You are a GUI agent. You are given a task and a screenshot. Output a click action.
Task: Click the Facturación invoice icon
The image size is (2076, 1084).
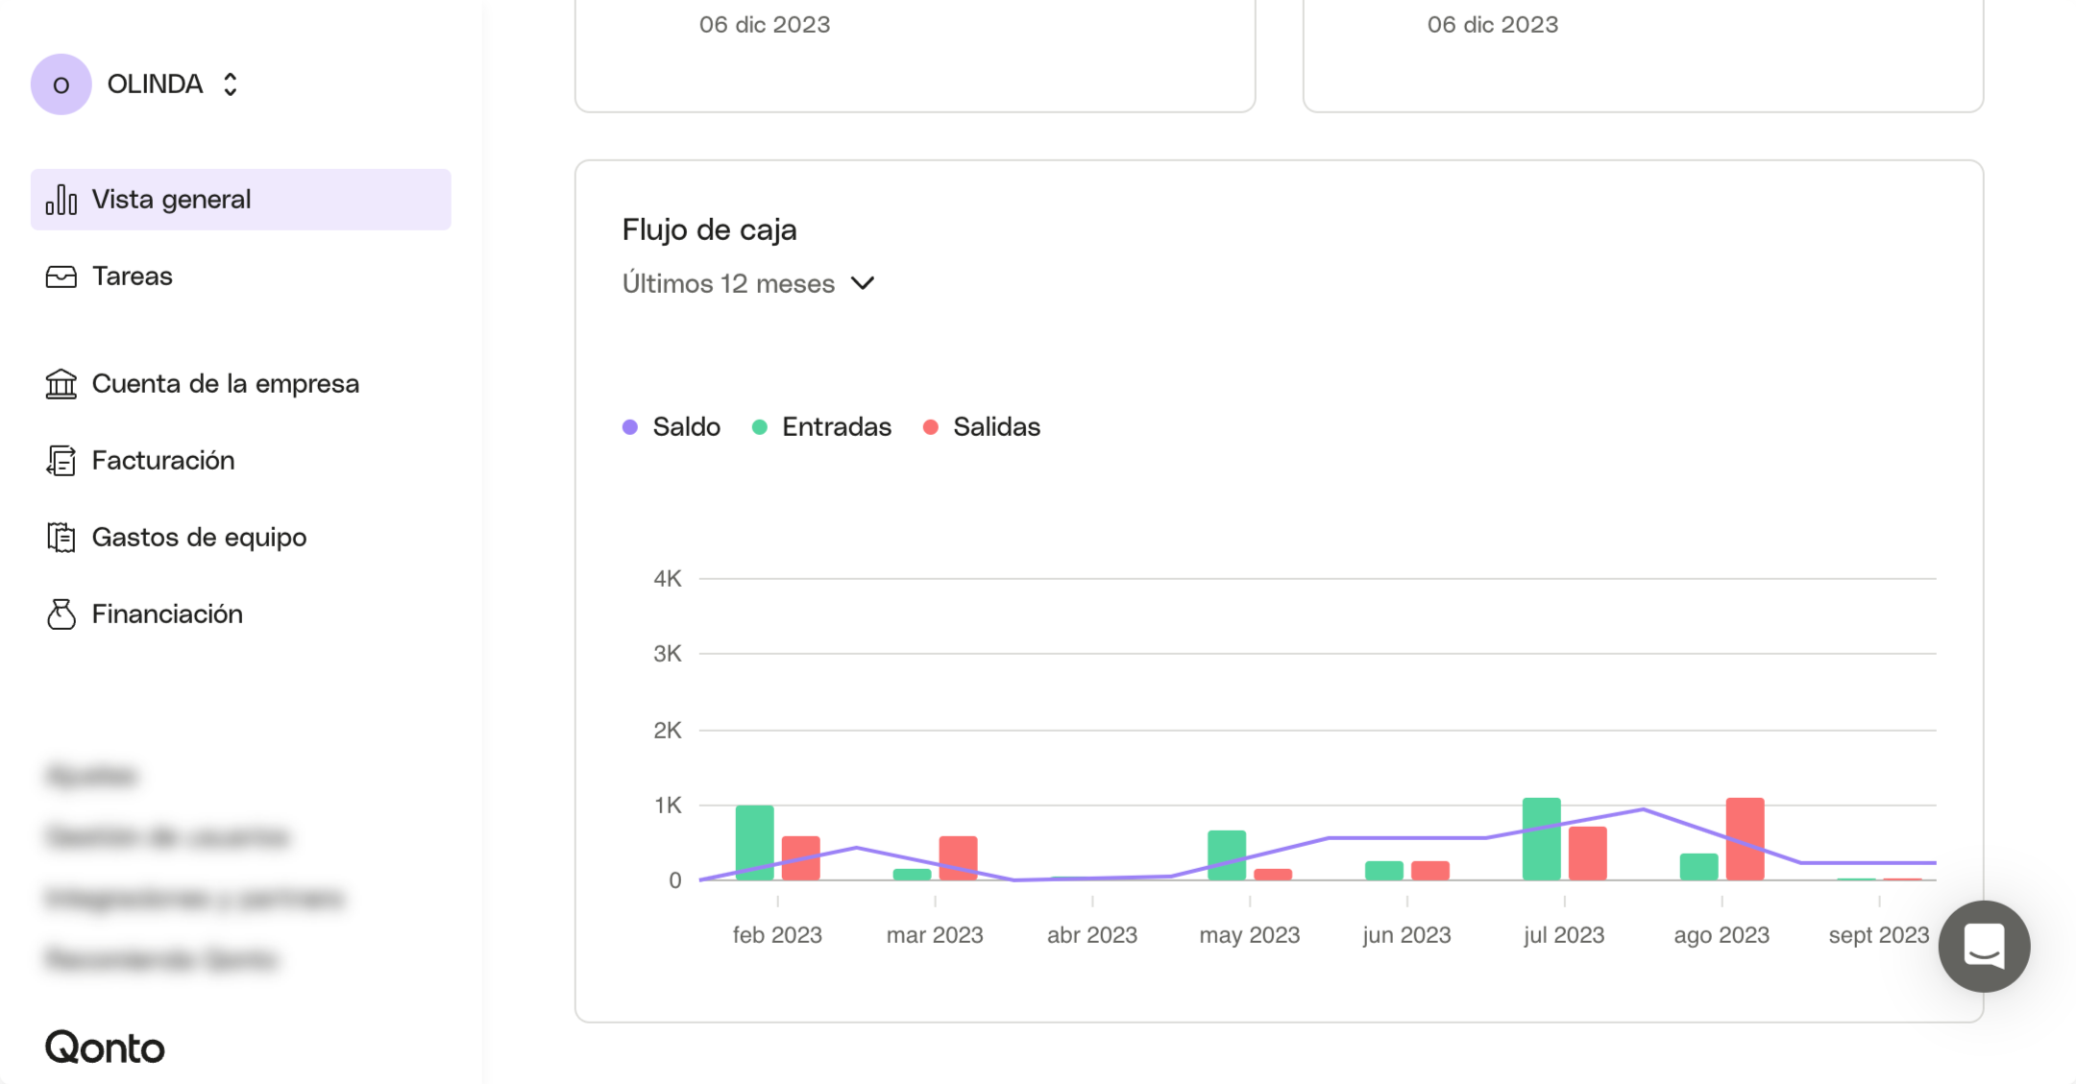(61, 461)
